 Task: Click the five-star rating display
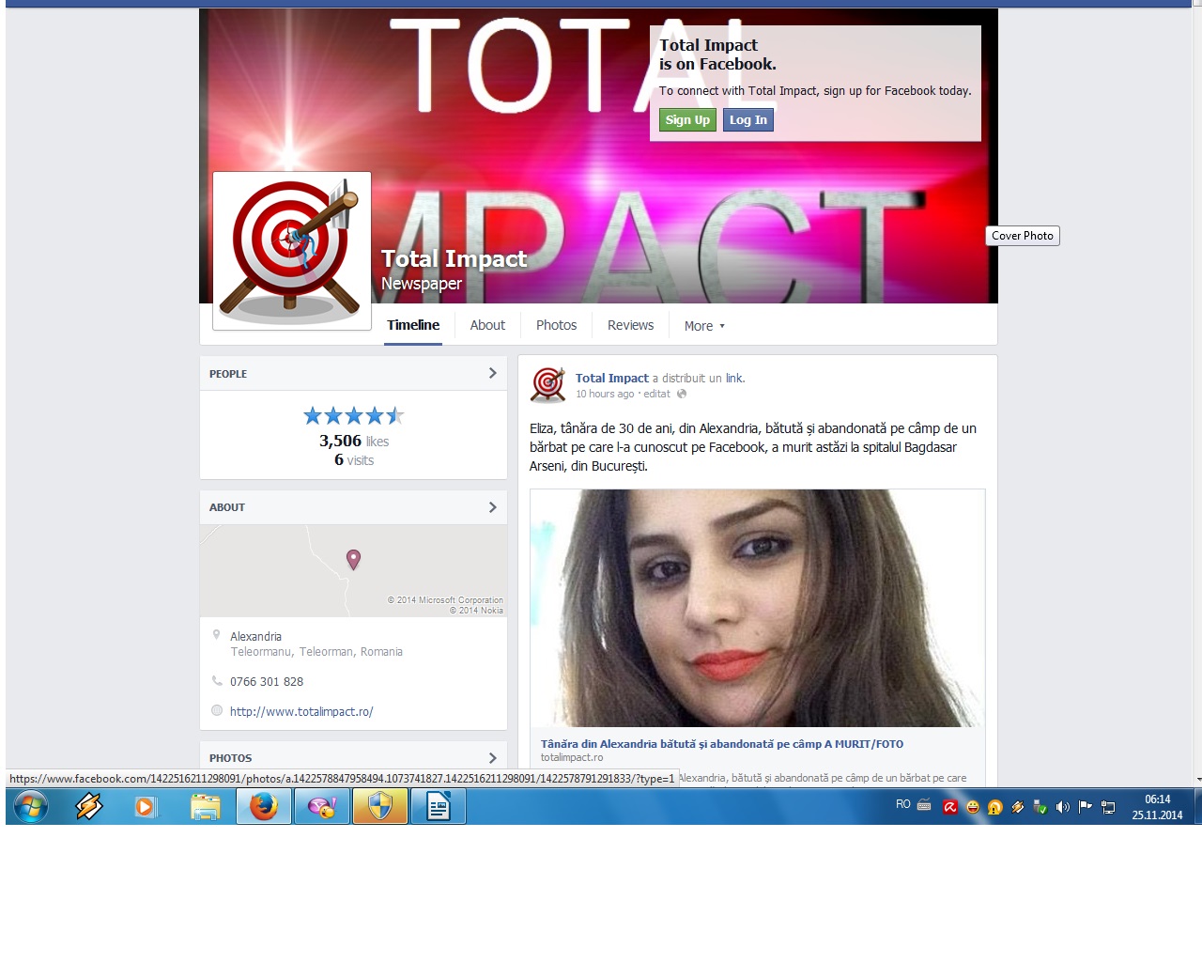point(353,415)
